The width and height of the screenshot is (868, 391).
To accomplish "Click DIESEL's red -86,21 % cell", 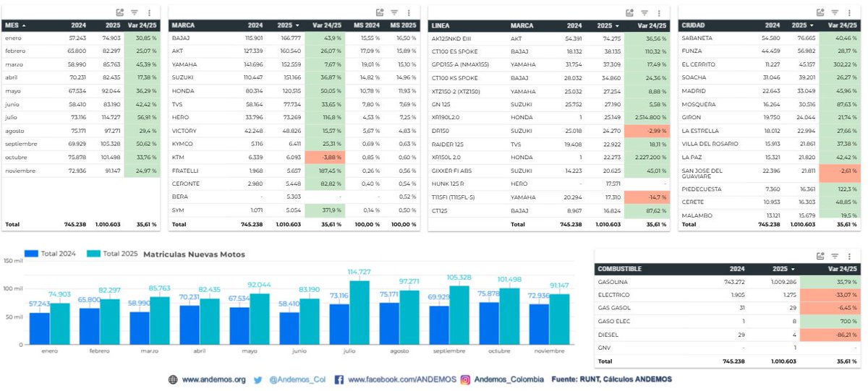I will click(x=840, y=335).
